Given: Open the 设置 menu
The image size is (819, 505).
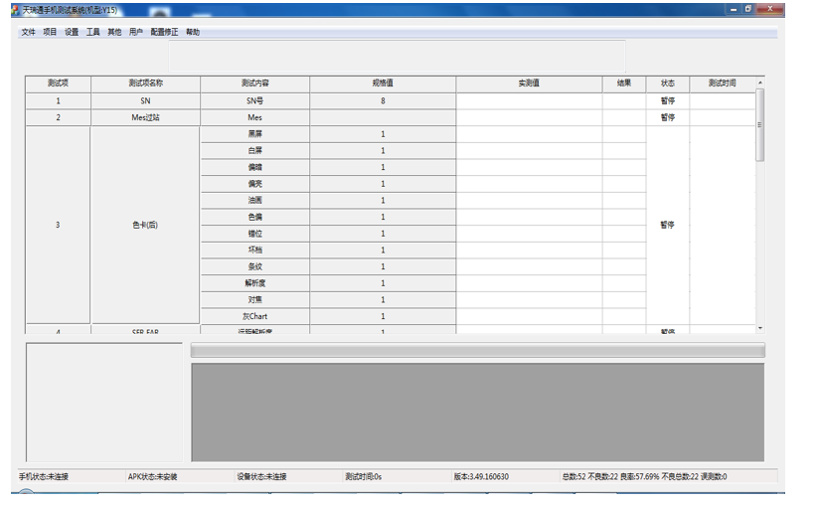Looking at the screenshot, I should coord(72,32).
